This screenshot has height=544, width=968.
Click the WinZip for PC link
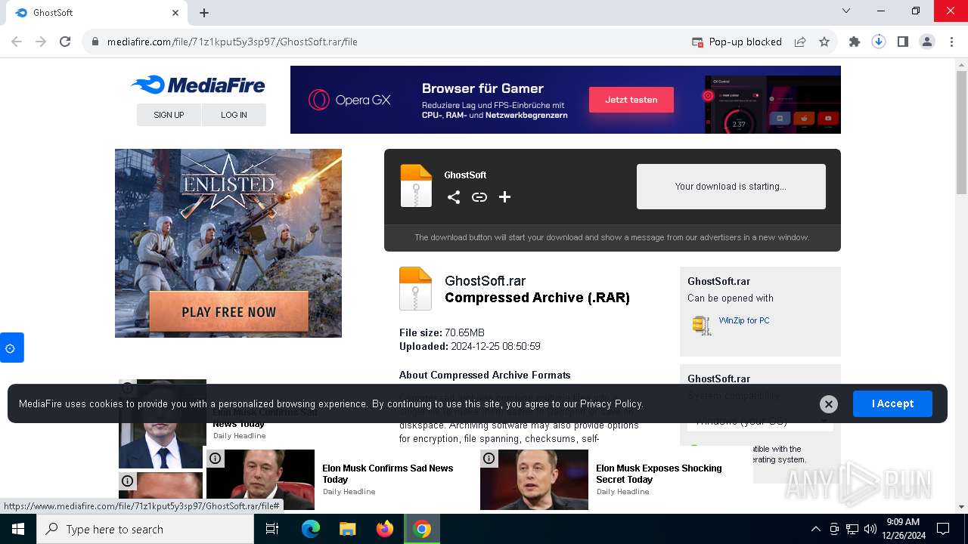click(744, 320)
